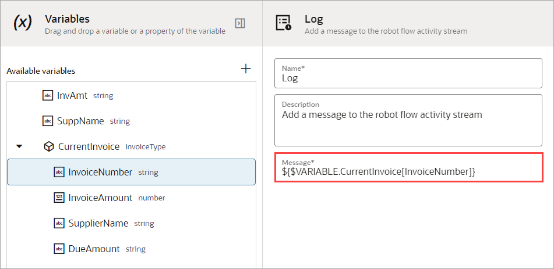Click the string type icon beside InvAmt
The height and width of the screenshot is (269, 554).
click(47, 95)
